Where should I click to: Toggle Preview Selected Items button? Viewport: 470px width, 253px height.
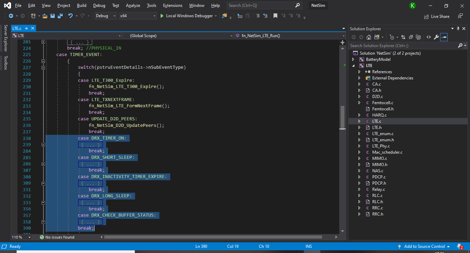coord(444,37)
